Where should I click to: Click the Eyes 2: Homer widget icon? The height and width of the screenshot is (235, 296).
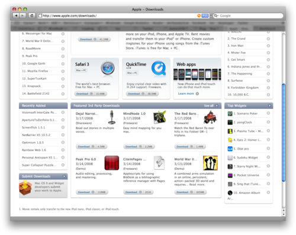click(230, 140)
